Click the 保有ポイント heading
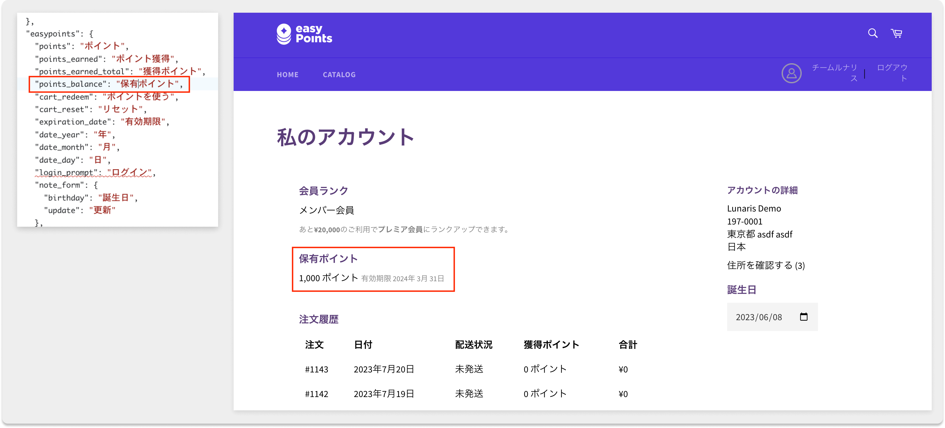Image resolution: width=945 pixels, height=428 pixels. click(x=328, y=259)
